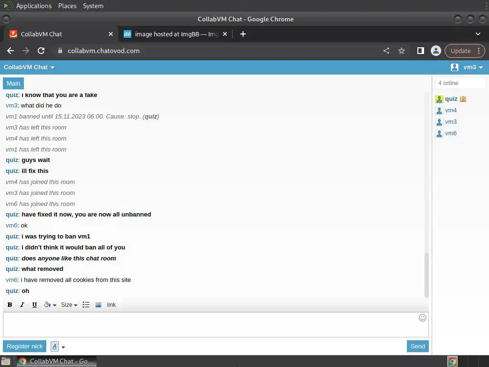Switch to the Main room tab

[x=13, y=83]
